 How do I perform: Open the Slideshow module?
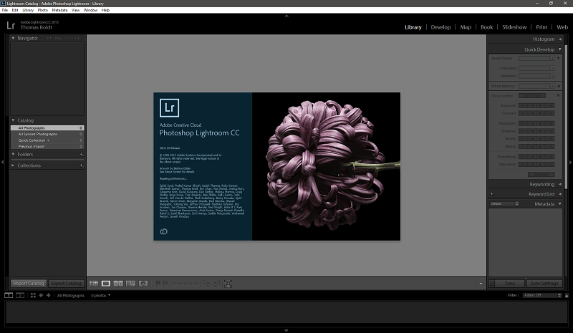point(514,27)
